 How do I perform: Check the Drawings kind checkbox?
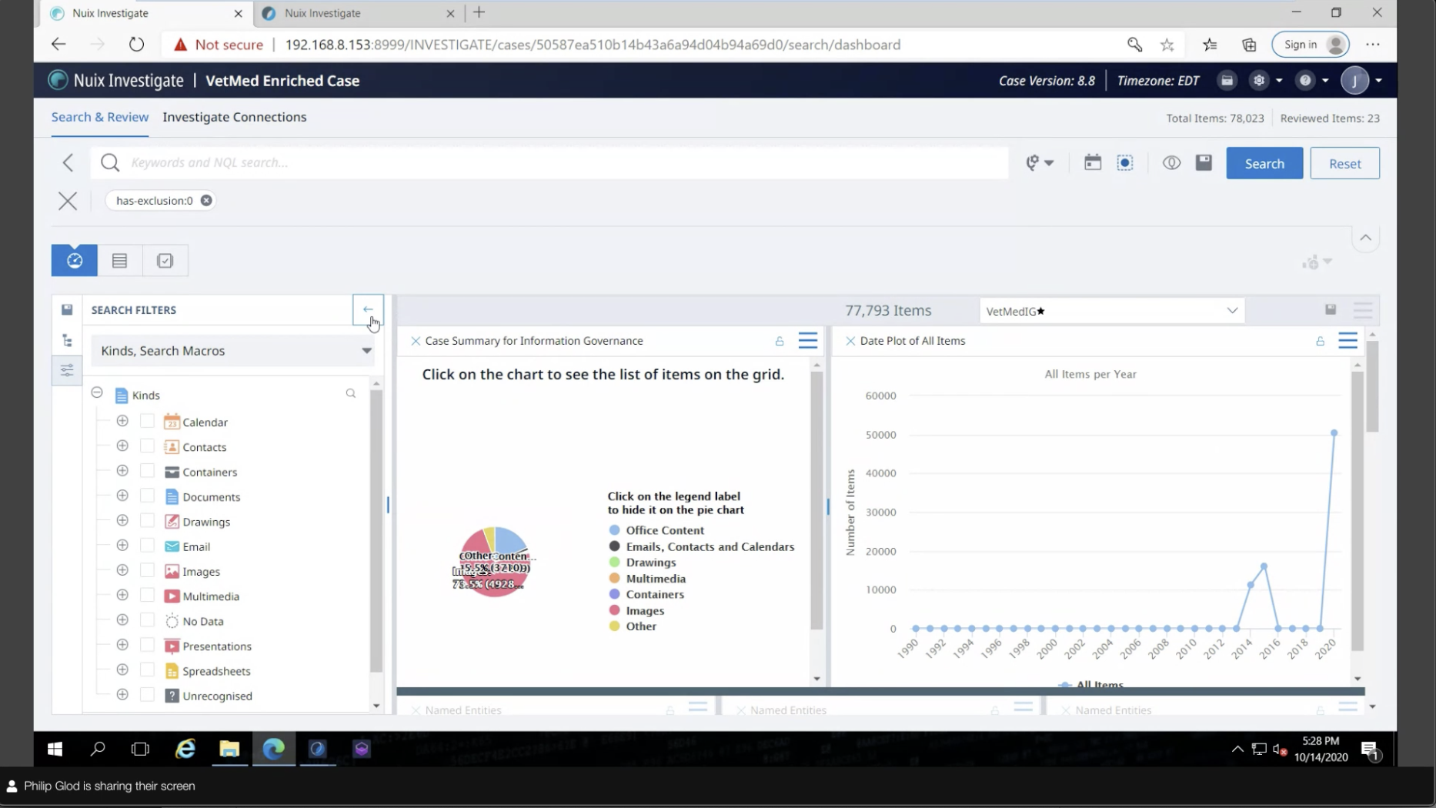[x=147, y=520]
